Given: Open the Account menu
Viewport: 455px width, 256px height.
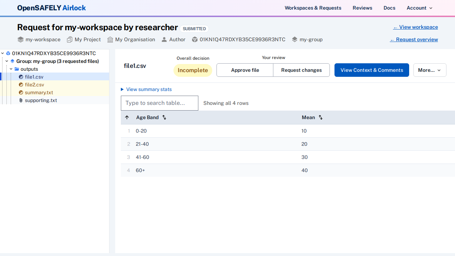Looking at the screenshot, I should (x=419, y=8).
